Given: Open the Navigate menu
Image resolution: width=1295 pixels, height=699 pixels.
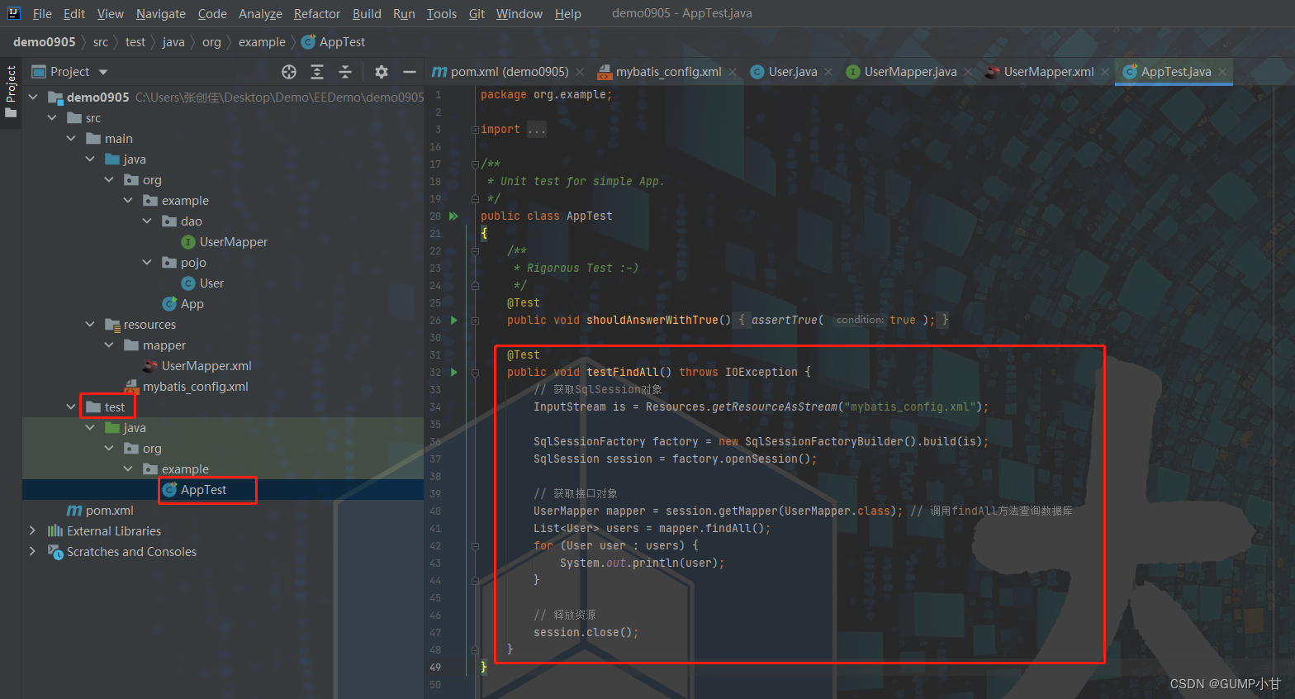Looking at the screenshot, I should pyautogui.click(x=161, y=14).
